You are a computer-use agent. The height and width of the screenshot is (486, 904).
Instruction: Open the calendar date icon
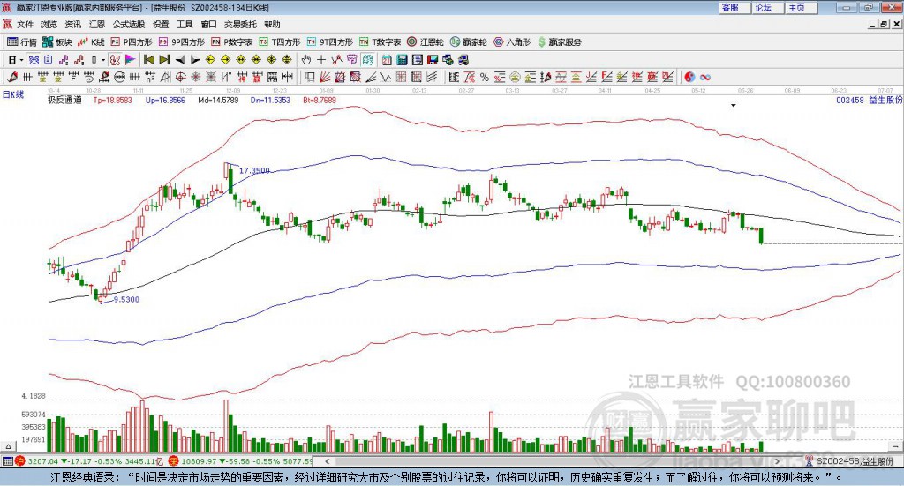(x=387, y=60)
